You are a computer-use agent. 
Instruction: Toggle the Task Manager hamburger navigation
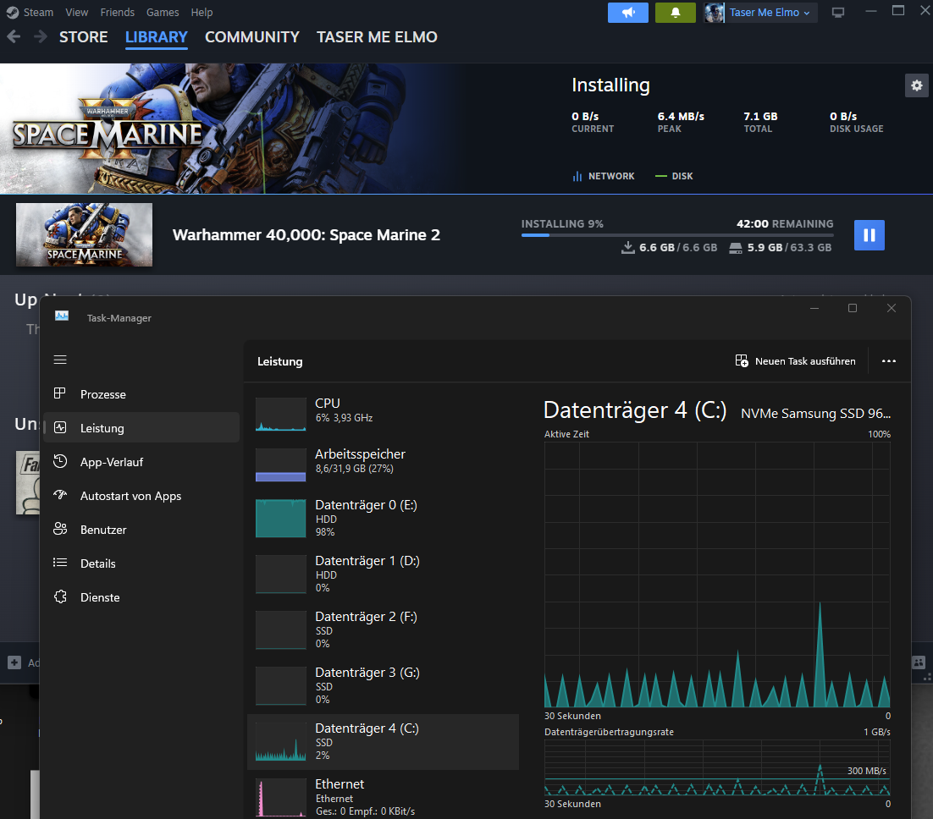tap(60, 360)
